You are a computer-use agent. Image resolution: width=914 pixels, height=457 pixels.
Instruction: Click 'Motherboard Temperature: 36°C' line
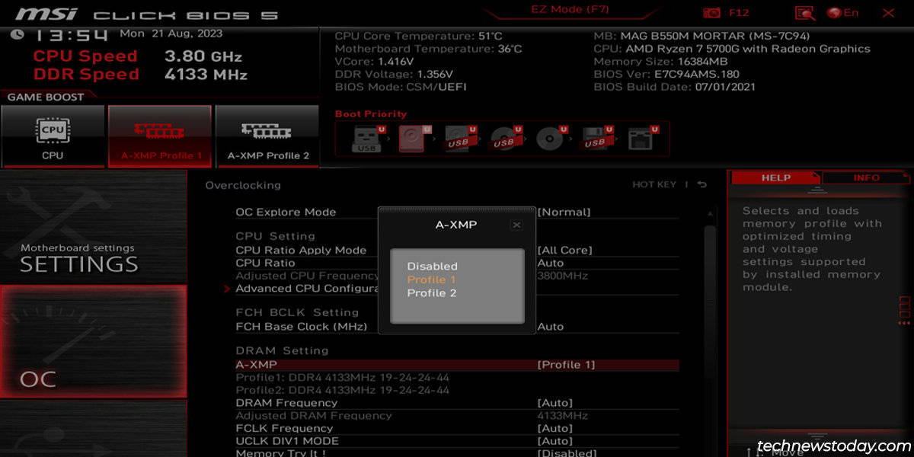tap(428, 49)
